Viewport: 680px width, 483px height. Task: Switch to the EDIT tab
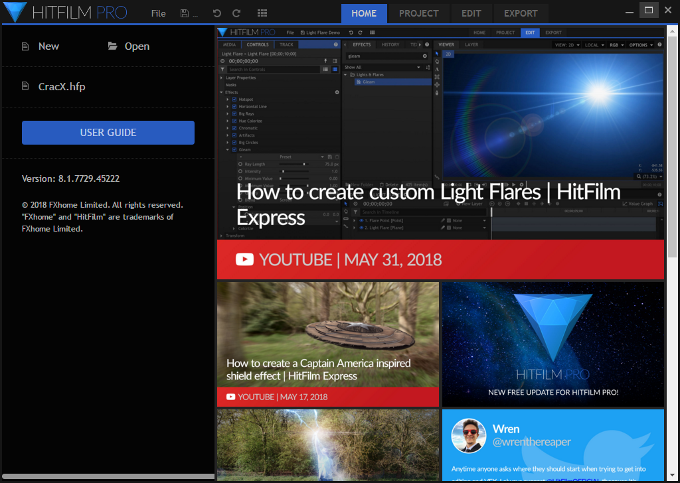coord(471,13)
